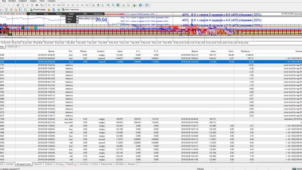Image resolution: width=302 pixels, height=170 pixels.
Task: Select the История Счета tab
Action: point(24,164)
